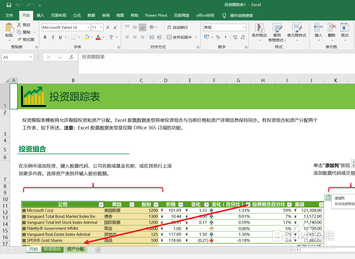Click the fx insert function icon

click(71, 57)
